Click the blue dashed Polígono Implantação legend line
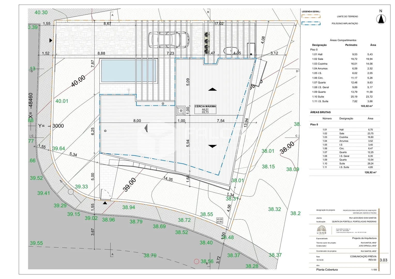 coord(311,23)
